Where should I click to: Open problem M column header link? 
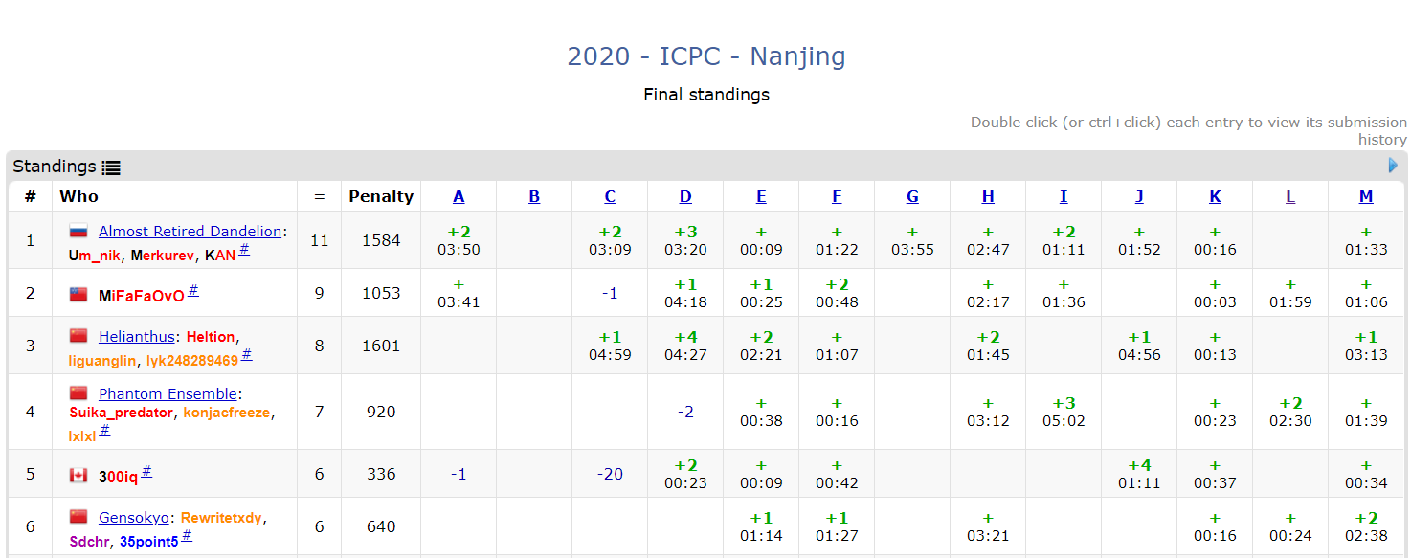(1366, 196)
